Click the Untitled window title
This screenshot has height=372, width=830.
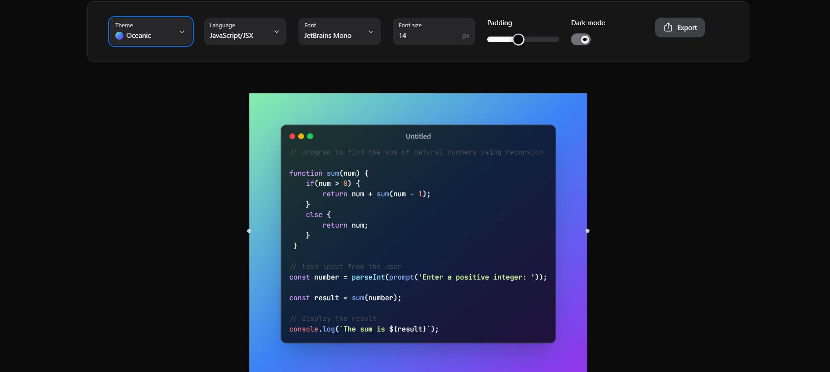click(x=418, y=136)
